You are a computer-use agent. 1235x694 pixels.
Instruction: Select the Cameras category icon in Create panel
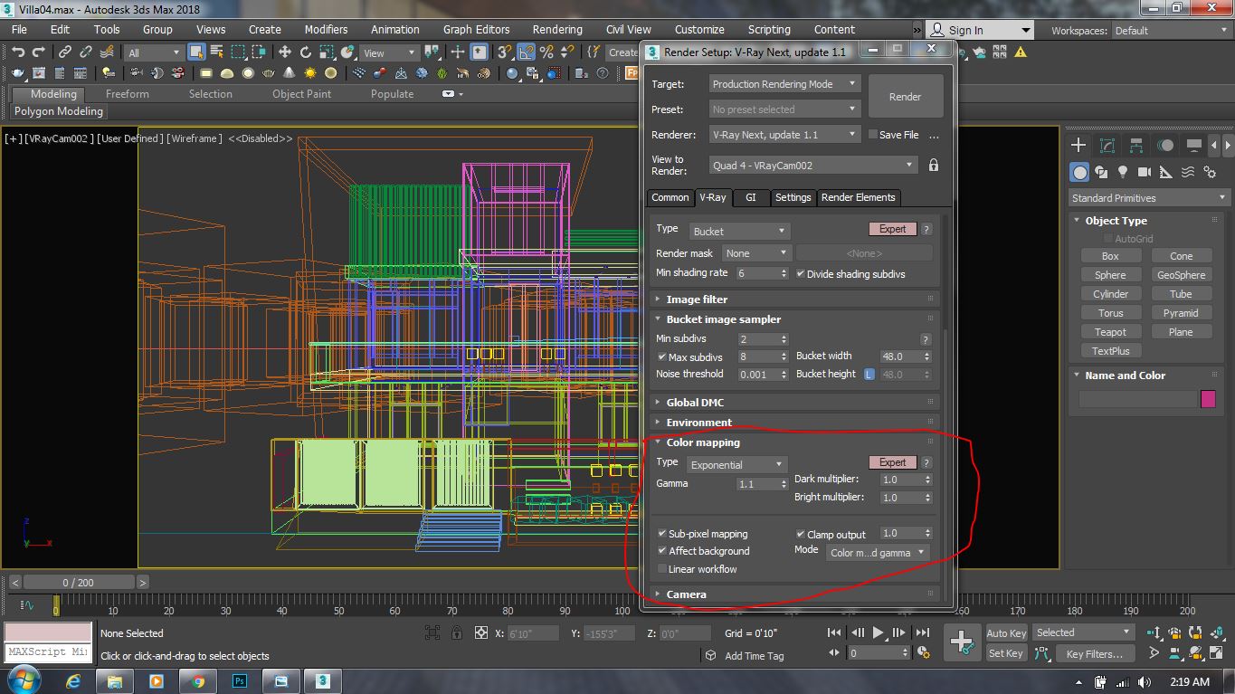[x=1144, y=172]
